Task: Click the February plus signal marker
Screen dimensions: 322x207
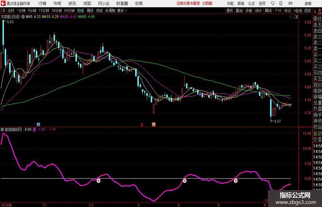Action: click(185, 181)
